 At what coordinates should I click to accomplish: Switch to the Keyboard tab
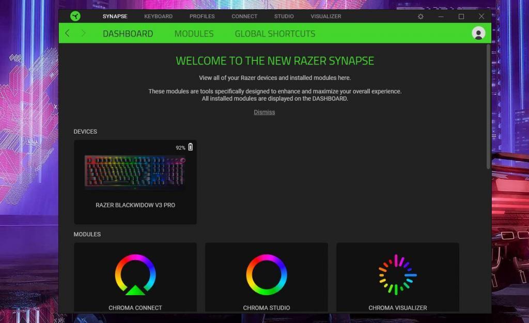coord(158,17)
